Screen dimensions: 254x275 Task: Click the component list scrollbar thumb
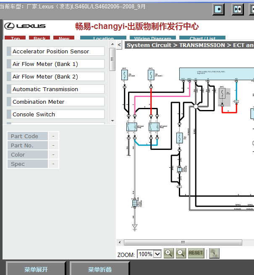[112, 59]
